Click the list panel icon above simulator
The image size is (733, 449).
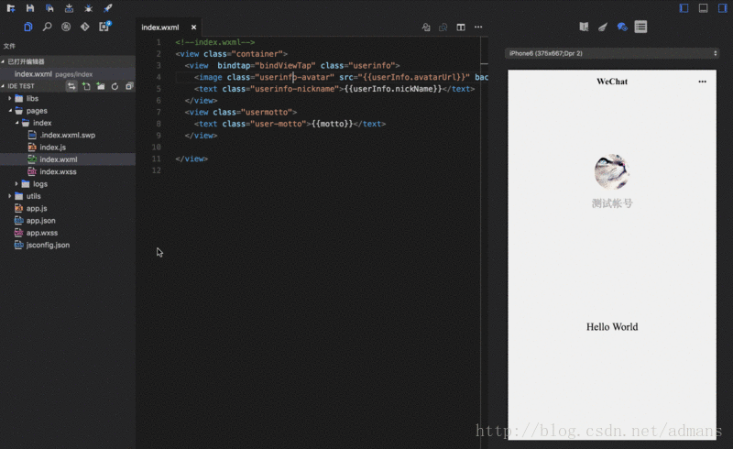640,27
